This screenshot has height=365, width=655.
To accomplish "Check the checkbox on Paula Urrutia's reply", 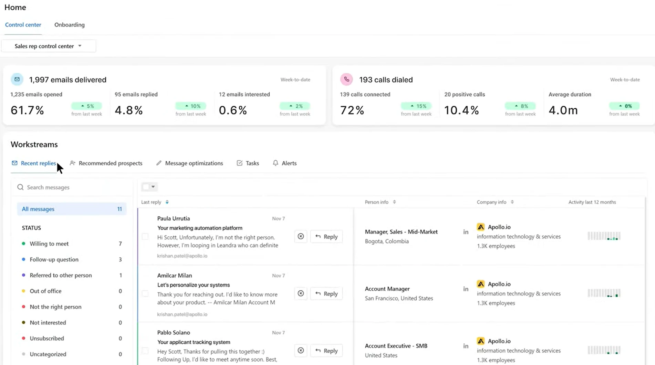I will coord(145,237).
